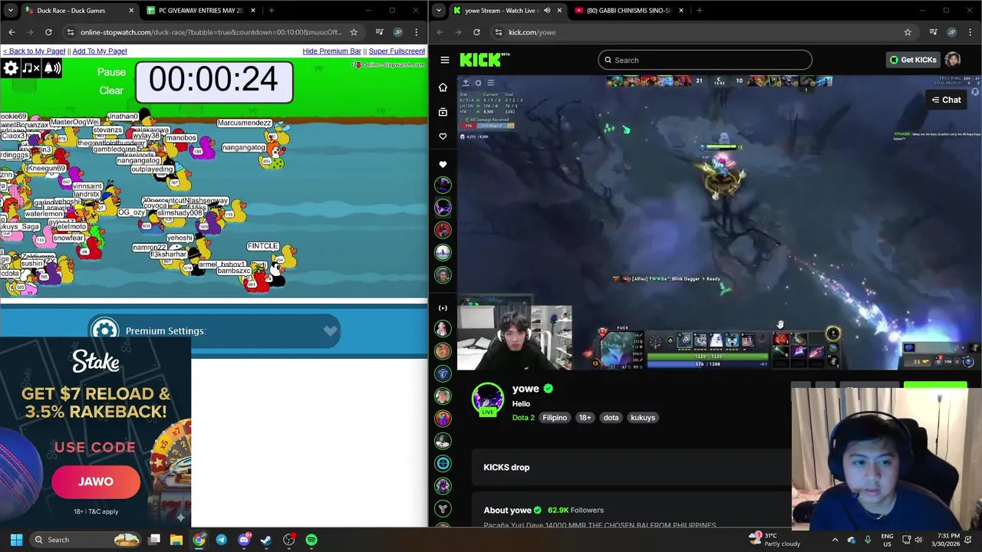Bookmark the kick.com page with the star
The image size is (982, 552).
(908, 32)
